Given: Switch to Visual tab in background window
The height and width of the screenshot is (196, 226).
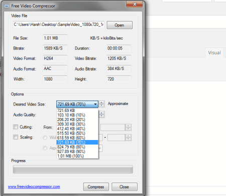Looking at the screenshot, I should 214,53.
